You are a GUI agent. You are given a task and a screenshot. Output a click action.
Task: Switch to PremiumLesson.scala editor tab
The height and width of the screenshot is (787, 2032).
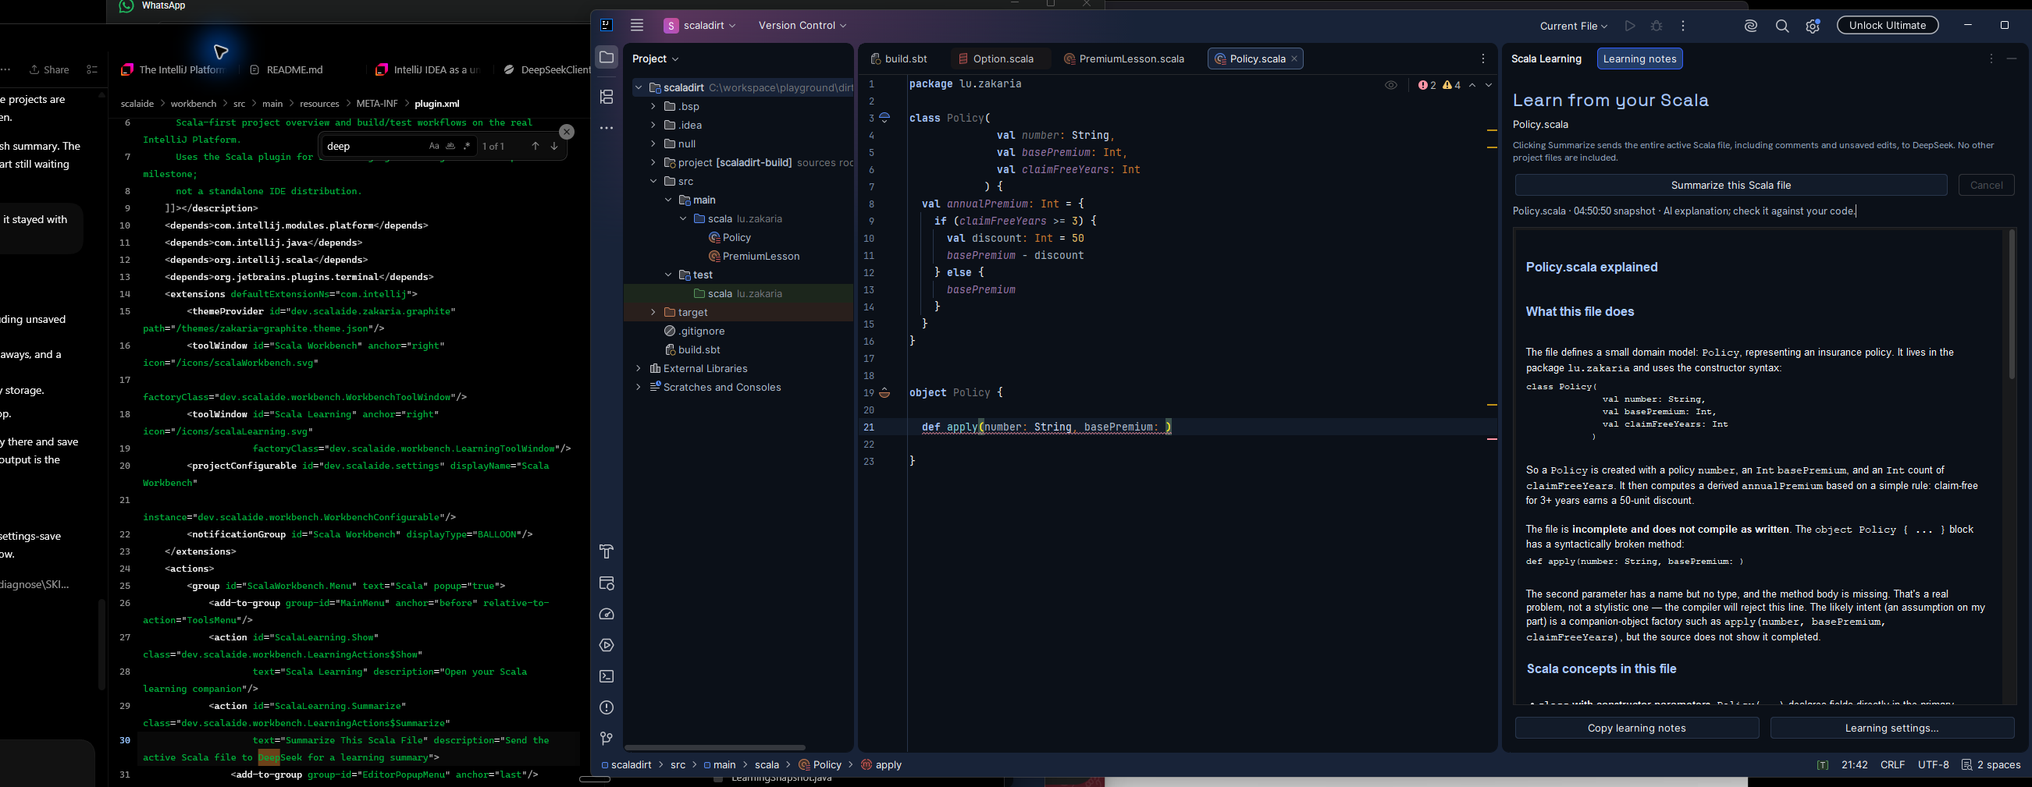click(x=1124, y=59)
